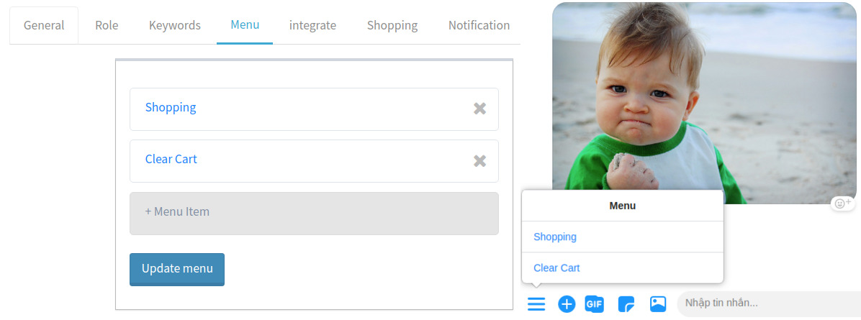Open the sticker icon in chat bar
Screen dimensions: 861x320
click(626, 303)
